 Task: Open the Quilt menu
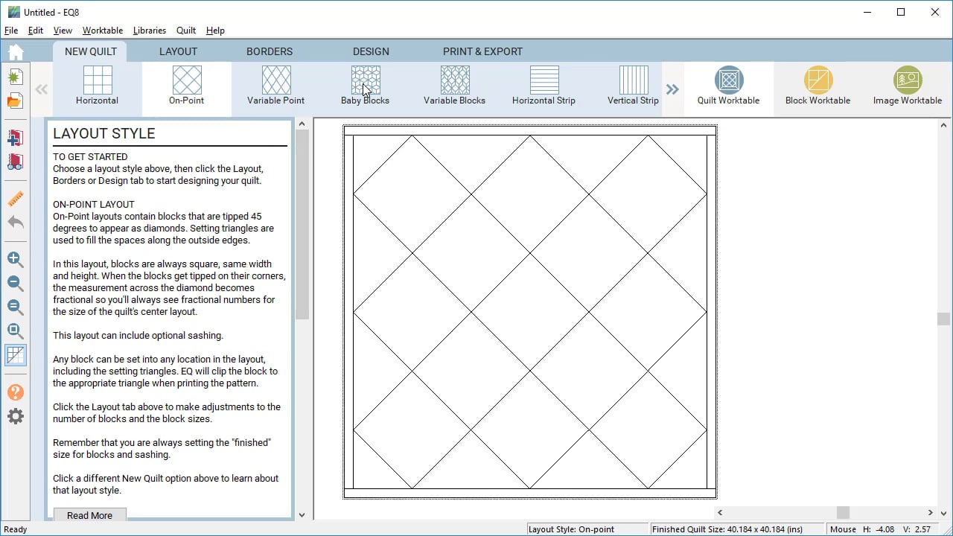(186, 31)
